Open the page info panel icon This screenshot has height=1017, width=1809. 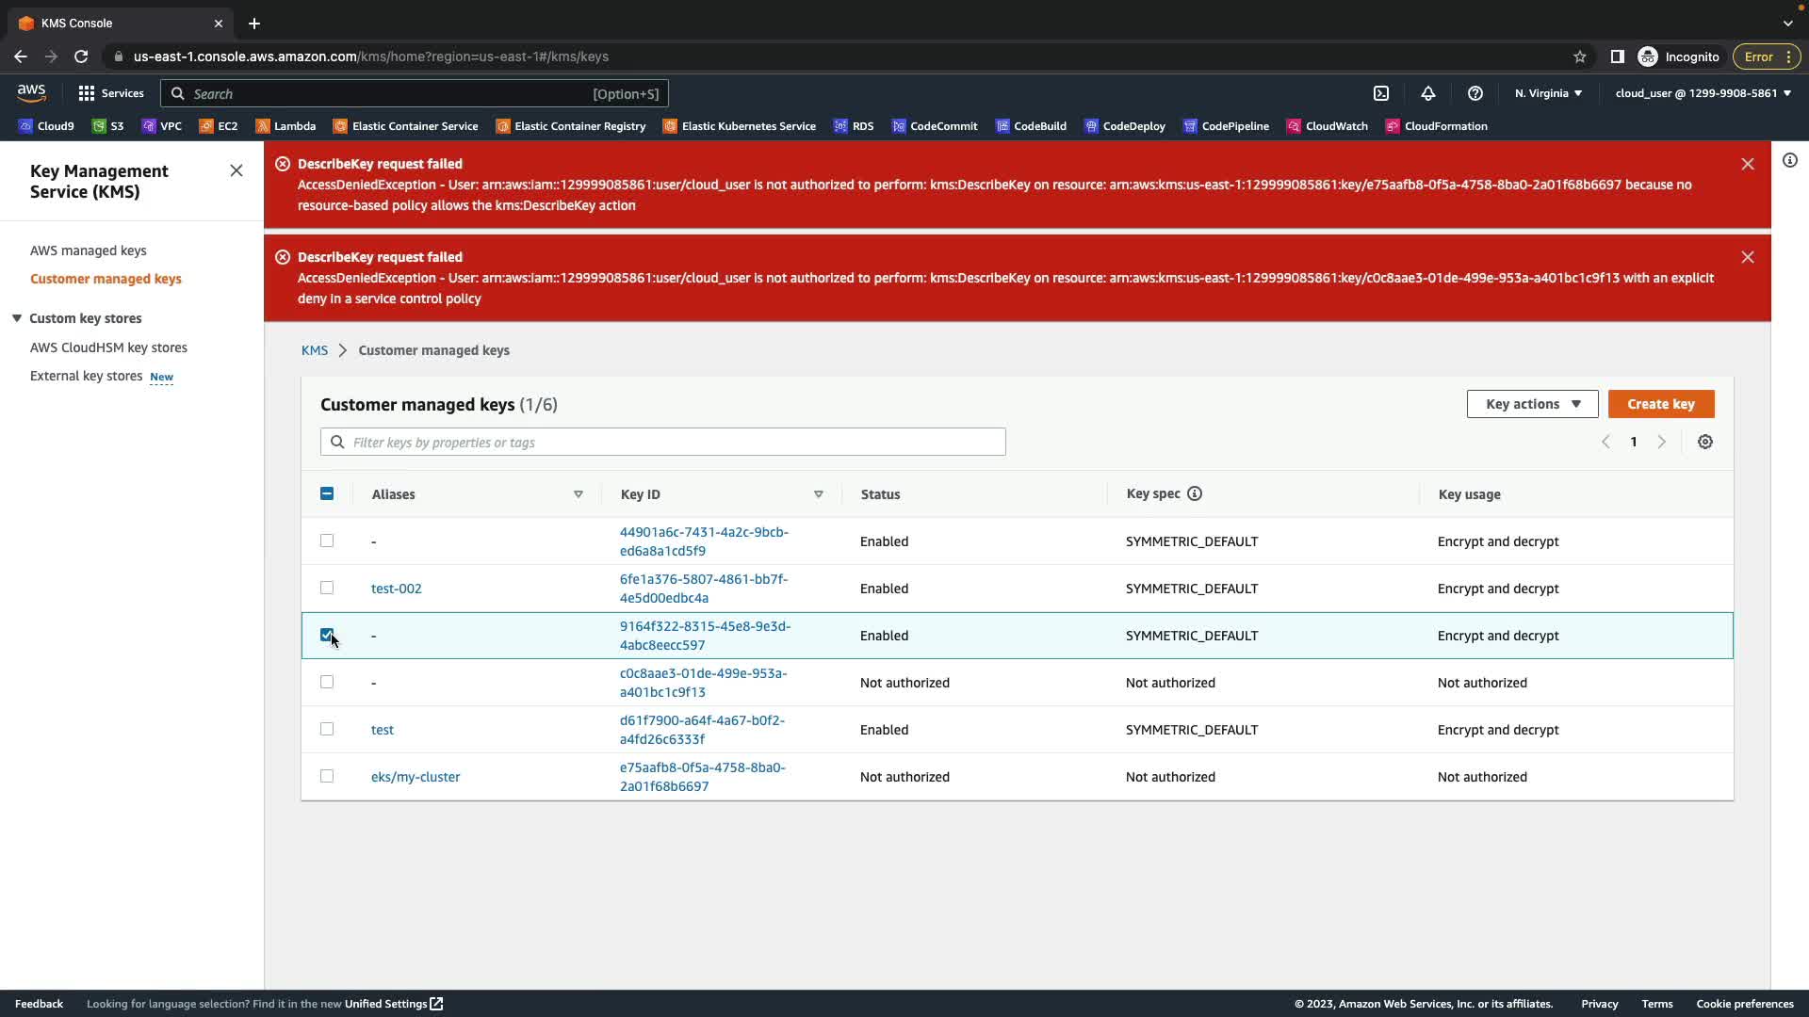tap(1790, 160)
